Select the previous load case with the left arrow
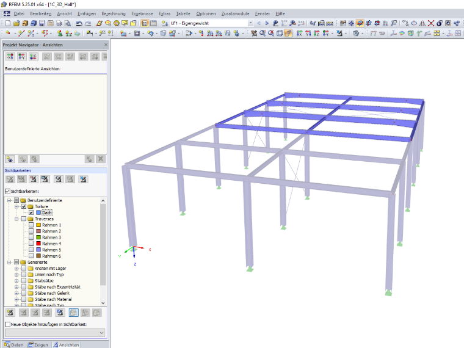This screenshot has height=348, width=464. coord(259,23)
